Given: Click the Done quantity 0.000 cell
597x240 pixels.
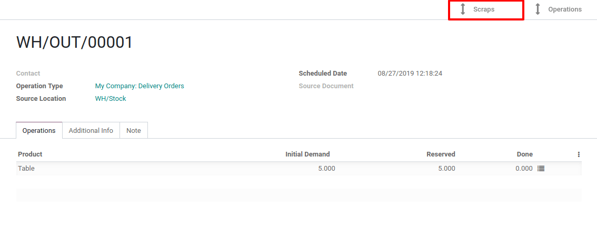Looking at the screenshot, I should (x=524, y=169).
